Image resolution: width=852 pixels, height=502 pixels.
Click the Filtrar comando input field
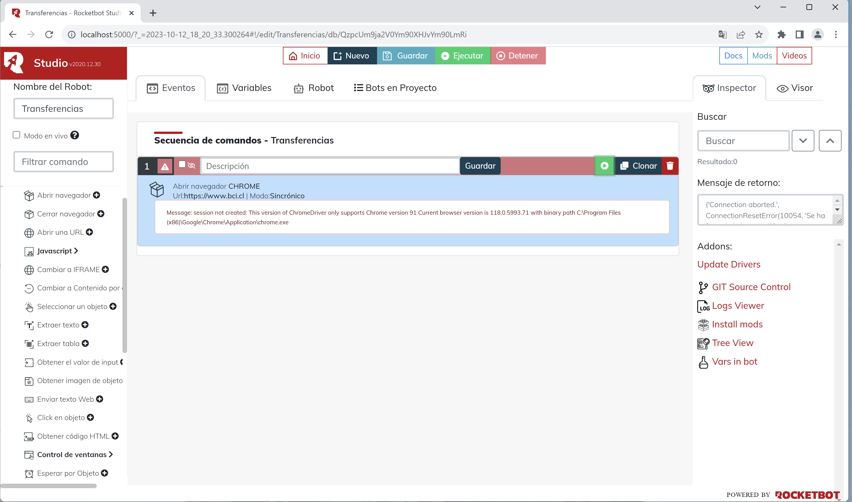pos(63,162)
